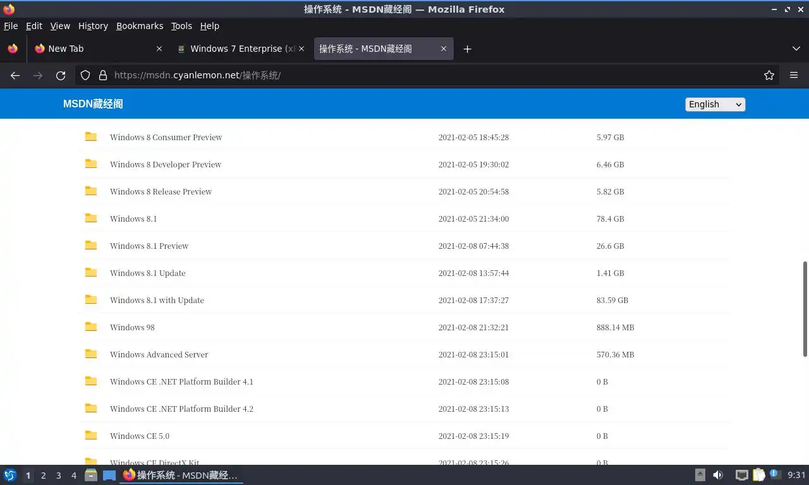Click the date 2021-02-08 21:32:21

click(473, 327)
